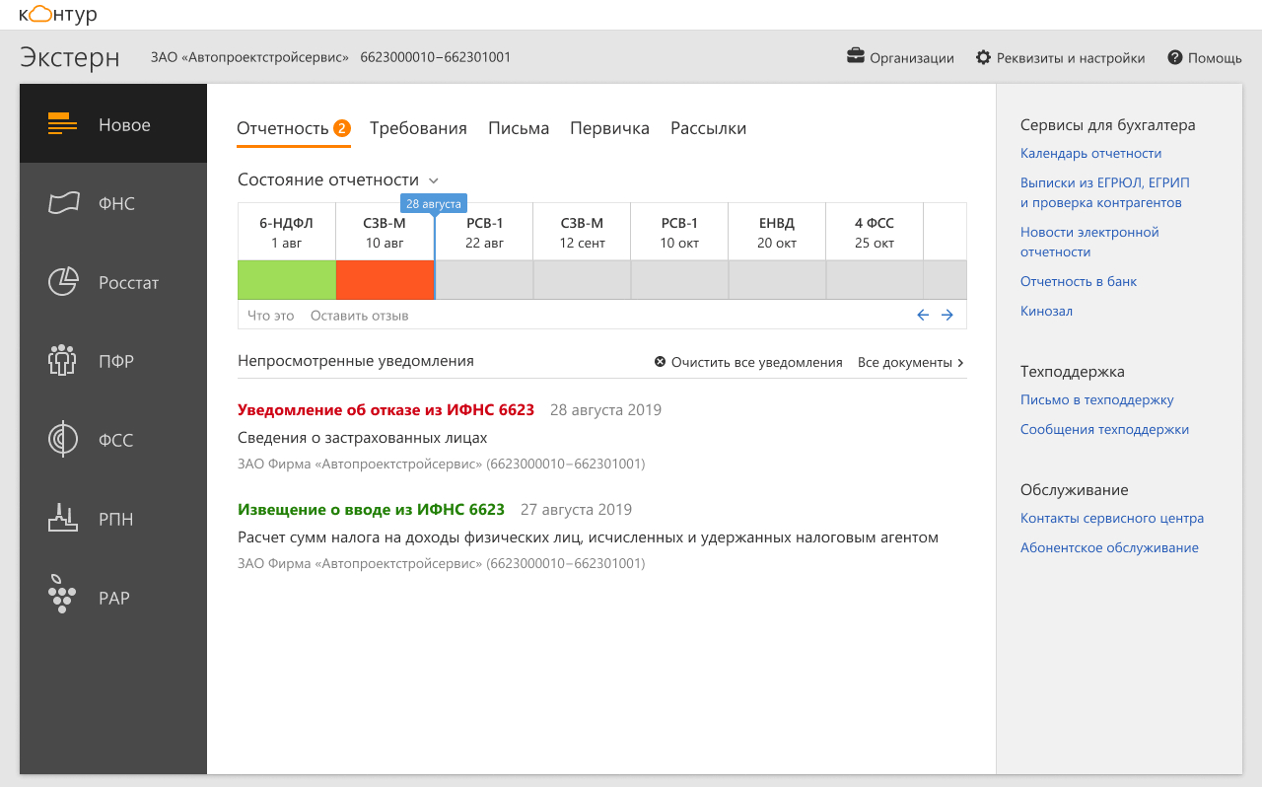This screenshot has height=787, width=1262.
Task: Select the СЗВ-М 12 сент timeline cell
Action: 582,233
